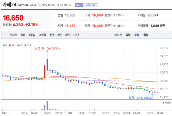Viewport: 172px width, 116px height.
Task: Click the 하한가 11,450 text
Action: 114,26
